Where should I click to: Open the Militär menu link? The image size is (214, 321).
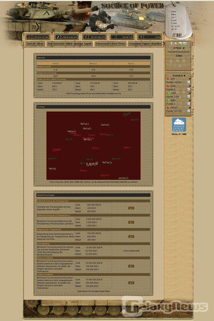[69, 44]
